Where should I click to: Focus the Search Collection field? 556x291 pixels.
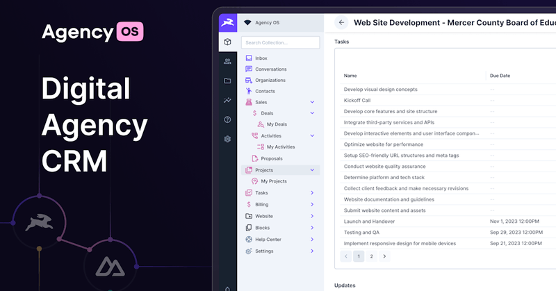click(x=281, y=42)
